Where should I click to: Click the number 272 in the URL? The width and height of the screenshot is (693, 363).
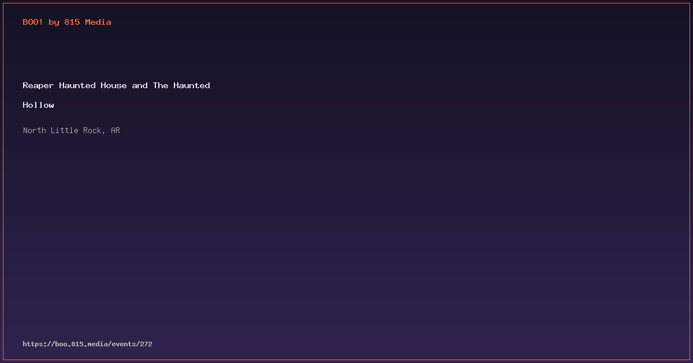click(146, 344)
